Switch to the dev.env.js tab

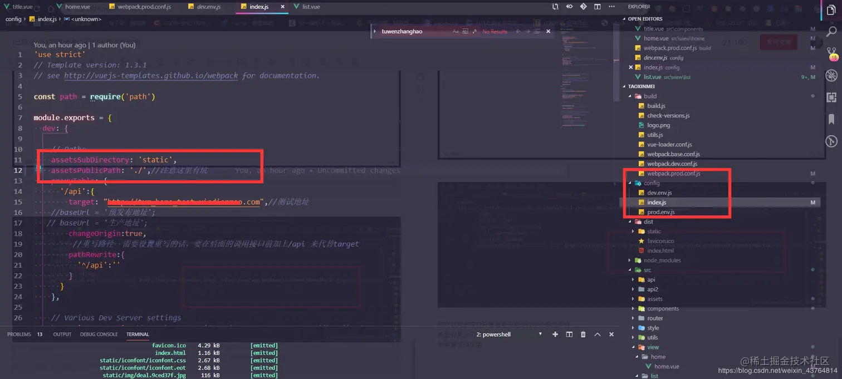tap(209, 7)
